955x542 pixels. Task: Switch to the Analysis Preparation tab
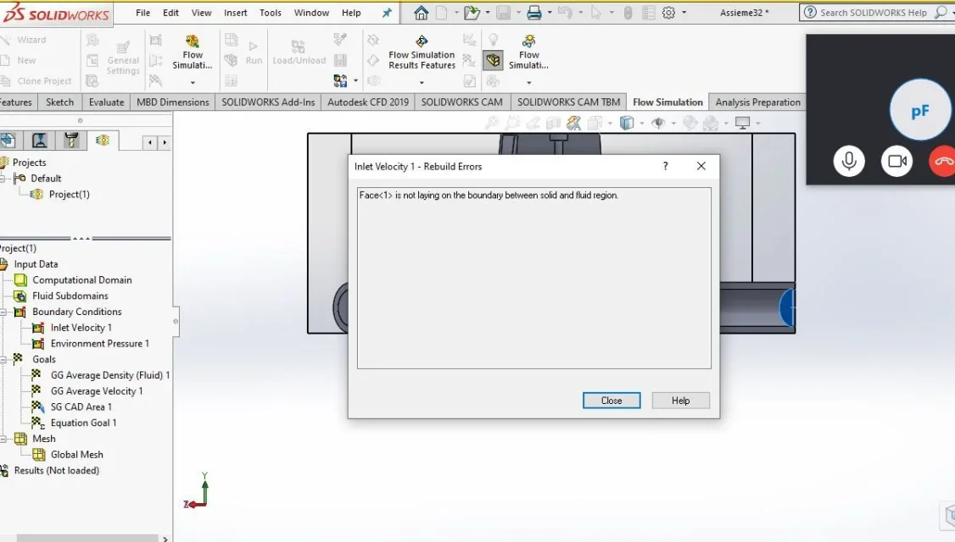coord(757,102)
